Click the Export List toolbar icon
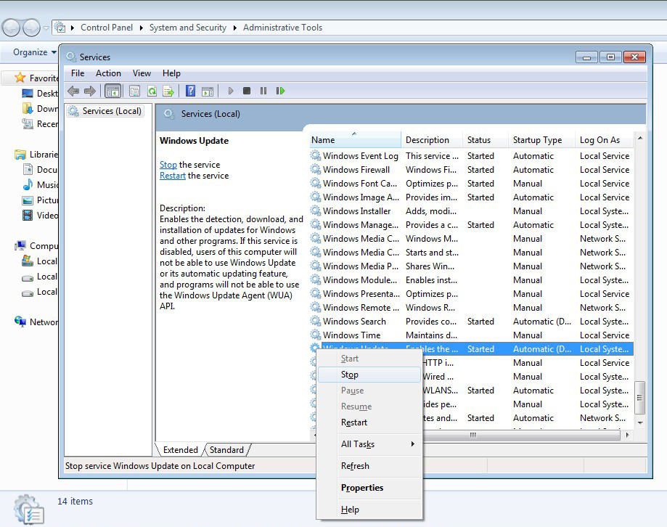 [168, 91]
